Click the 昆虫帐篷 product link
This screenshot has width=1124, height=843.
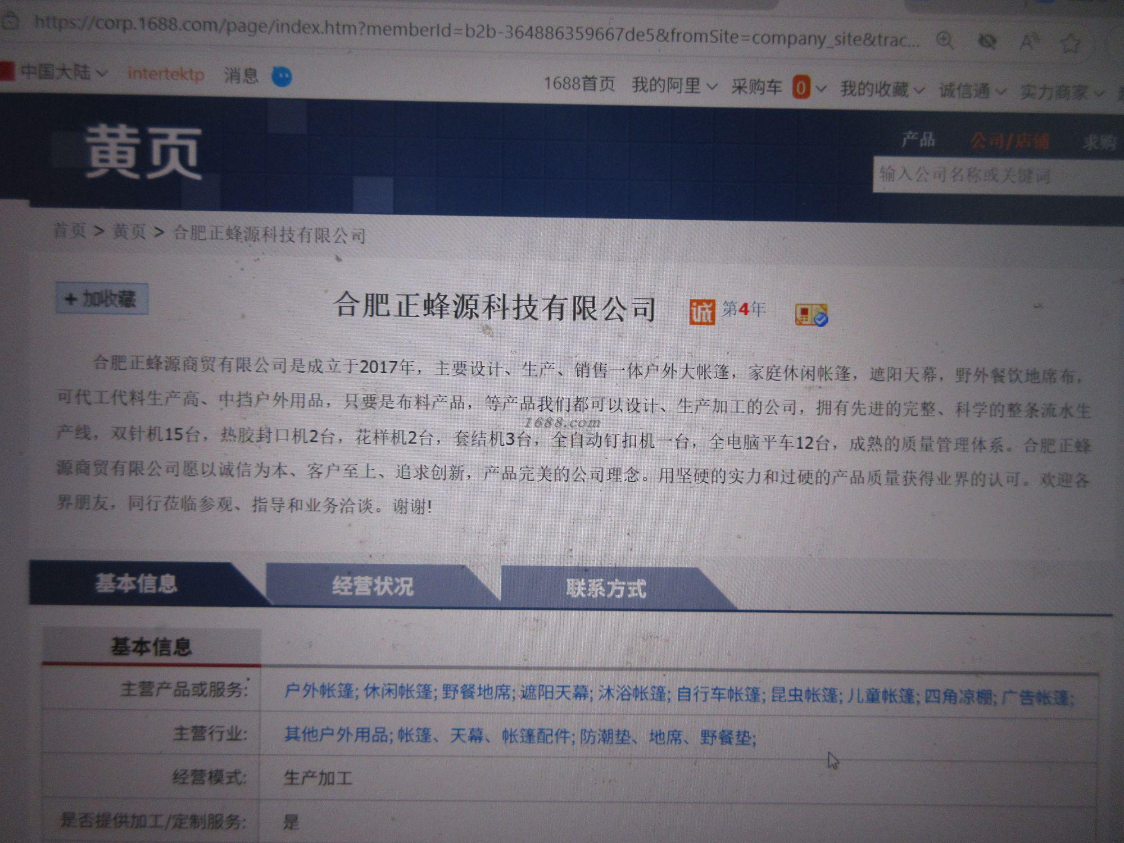pos(804,695)
